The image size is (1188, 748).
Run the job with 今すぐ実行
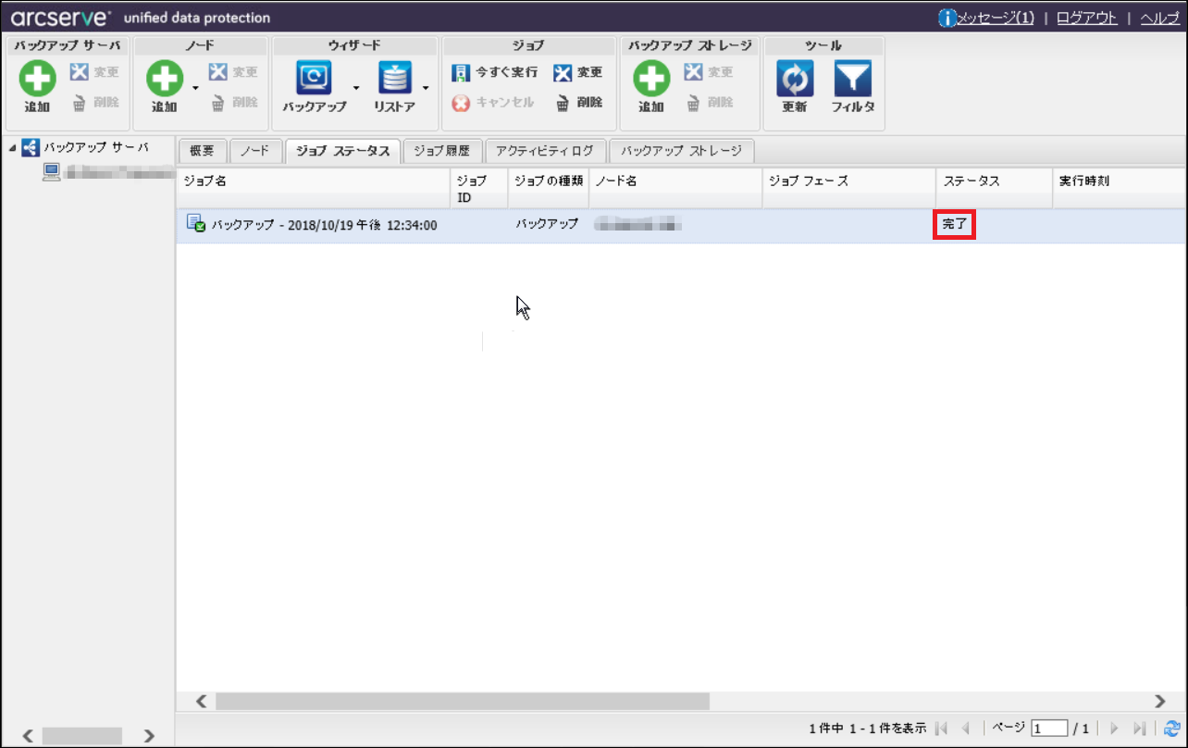tap(495, 72)
